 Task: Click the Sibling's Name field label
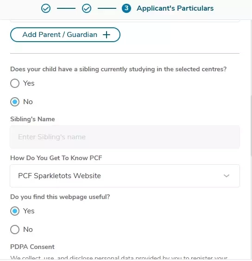point(32,119)
